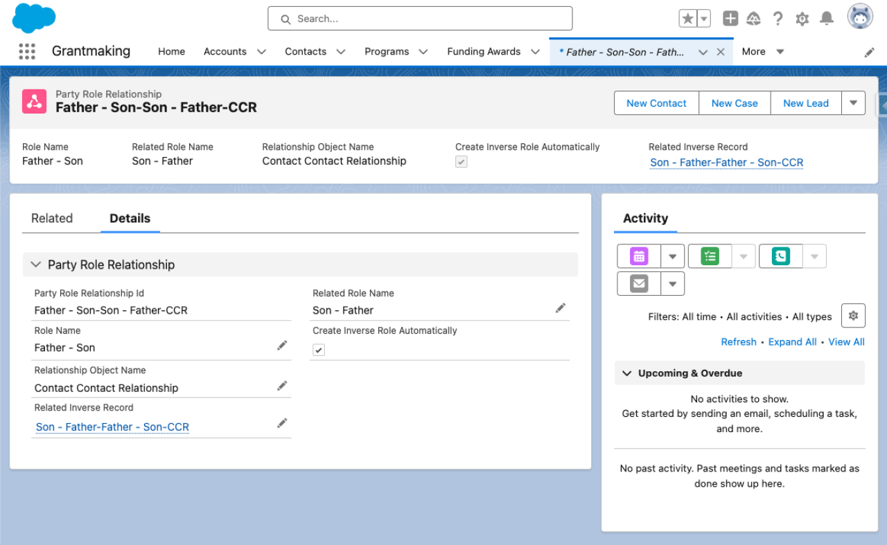Open the Contacts tab

(306, 52)
